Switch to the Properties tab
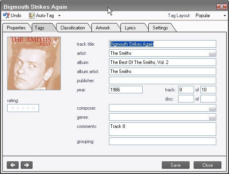The height and width of the screenshot is (174, 229). coord(16,28)
